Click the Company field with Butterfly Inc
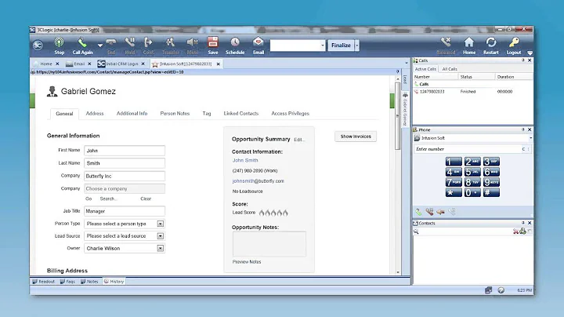This screenshot has height=317, width=564. click(125, 176)
